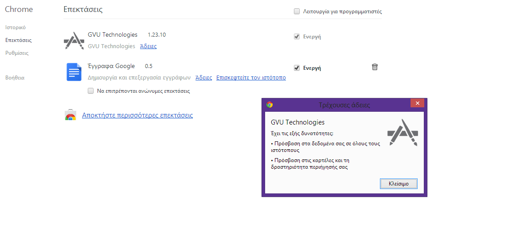This screenshot has height=227, width=528.
Task: Click the Έγγραφα Google extension name
Action: point(111,66)
